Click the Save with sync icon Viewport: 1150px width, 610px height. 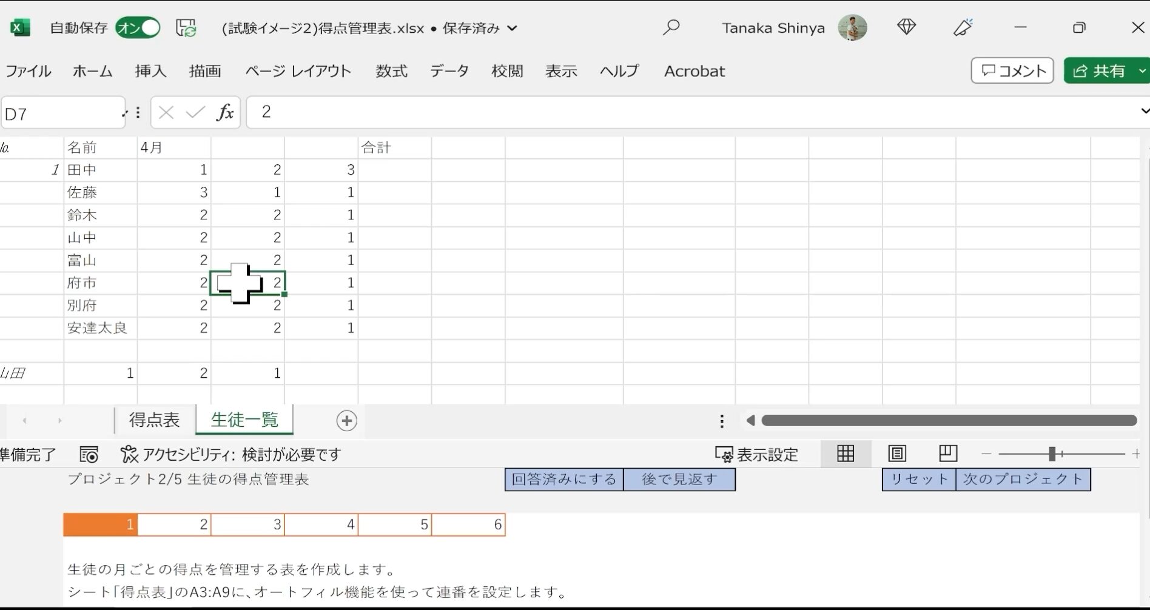(x=186, y=27)
